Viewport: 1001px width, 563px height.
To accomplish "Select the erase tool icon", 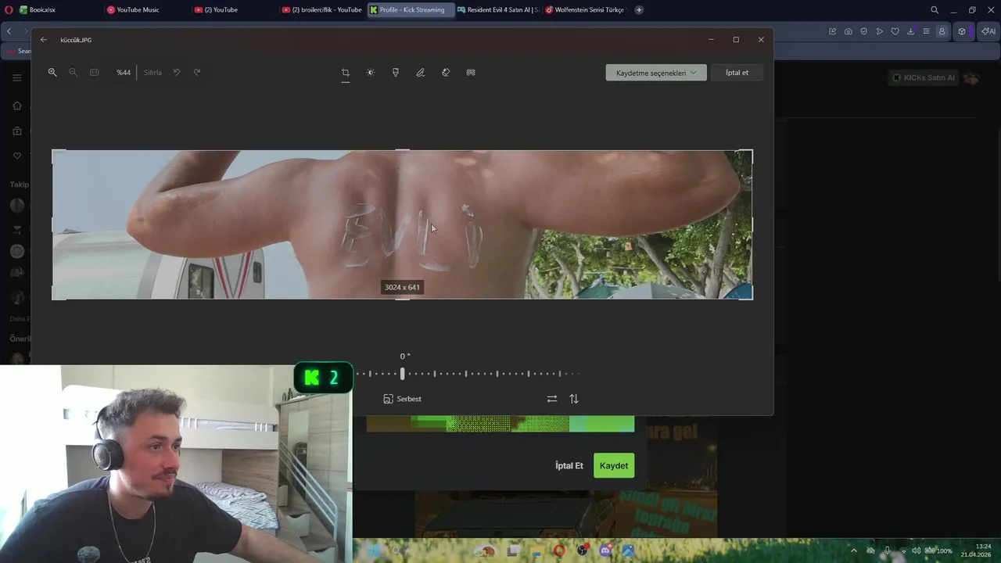I will pos(446,72).
